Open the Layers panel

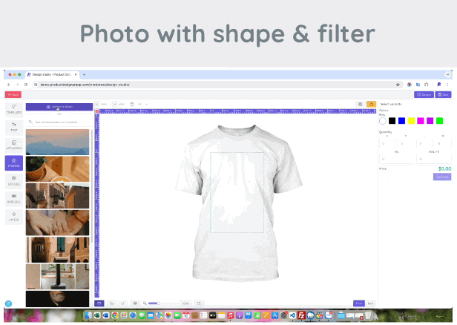14,216
